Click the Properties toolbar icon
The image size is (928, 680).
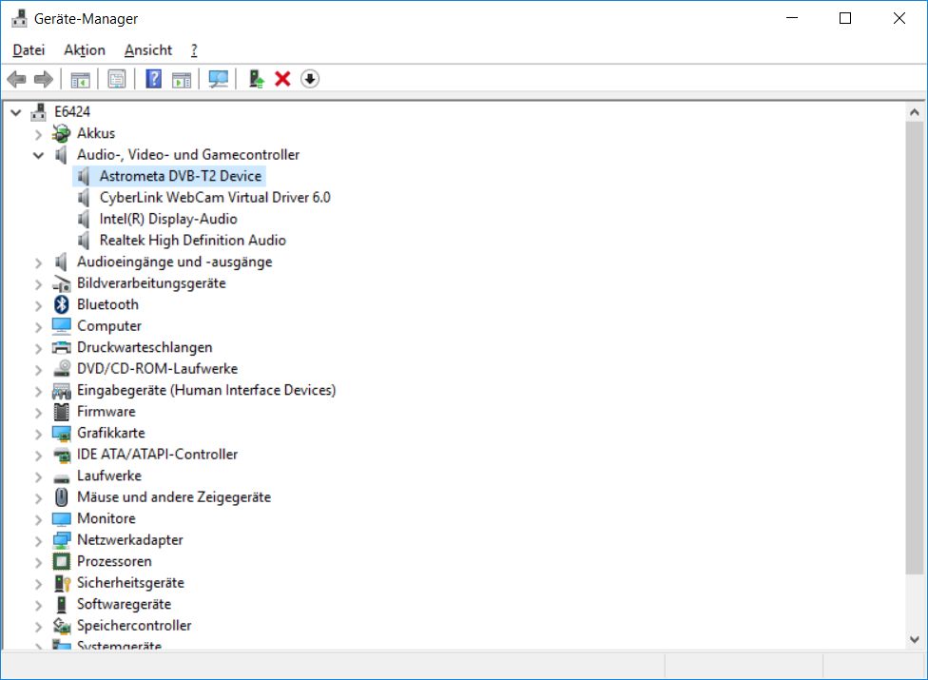117,79
